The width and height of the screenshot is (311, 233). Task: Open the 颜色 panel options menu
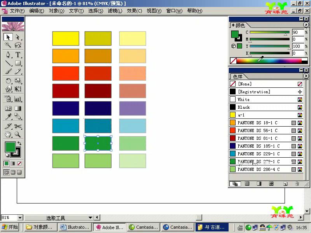coord(306,25)
